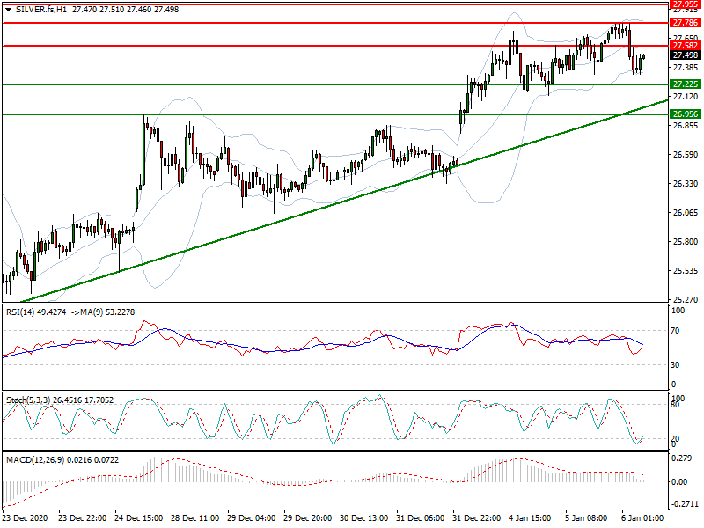Click the 4 Jan 15:00 time axis label
The width and height of the screenshot is (704, 528).
pos(530,518)
